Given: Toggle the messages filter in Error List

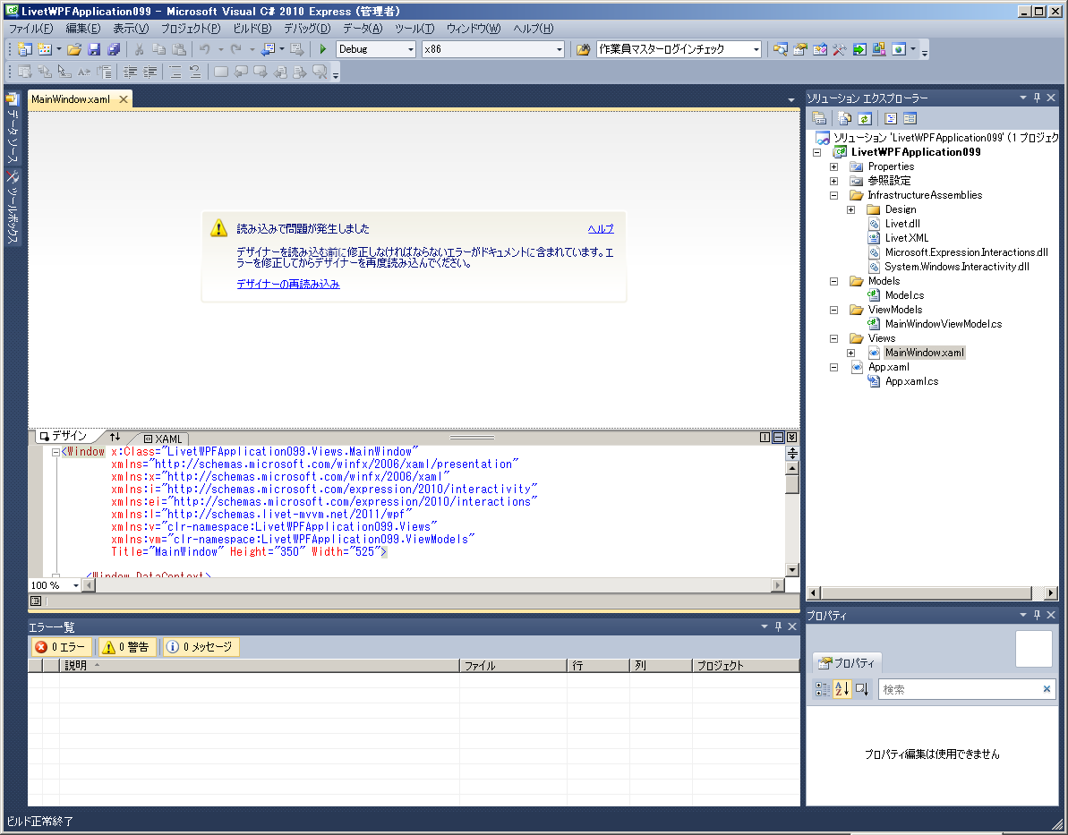Looking at the screenshot, I should coord(201,647).
